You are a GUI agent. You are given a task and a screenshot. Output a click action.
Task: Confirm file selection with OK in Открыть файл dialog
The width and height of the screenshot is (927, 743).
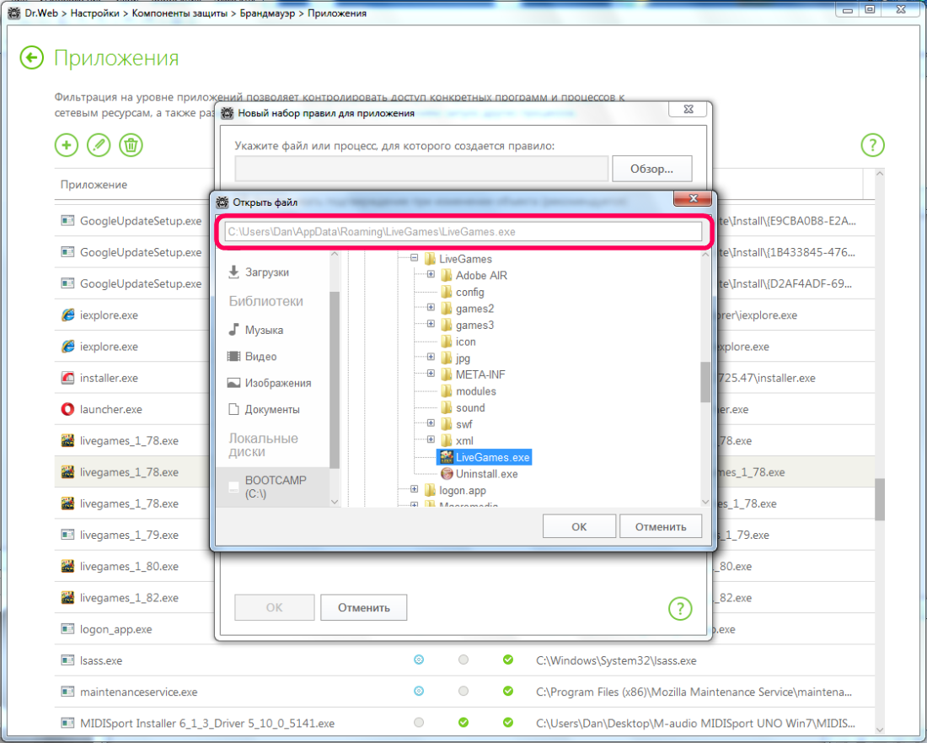coord(579,526)
